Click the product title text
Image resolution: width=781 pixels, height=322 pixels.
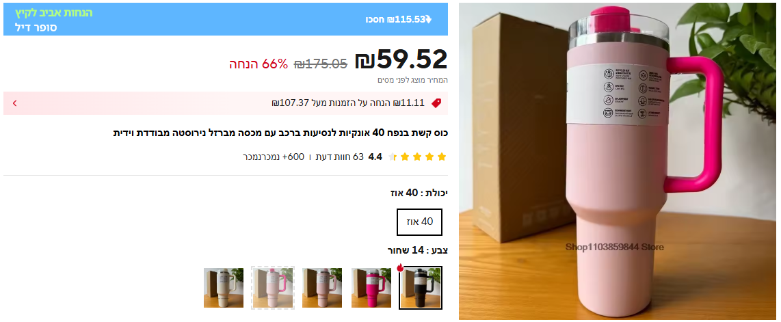pyautogui.click(x=281, y=133)
